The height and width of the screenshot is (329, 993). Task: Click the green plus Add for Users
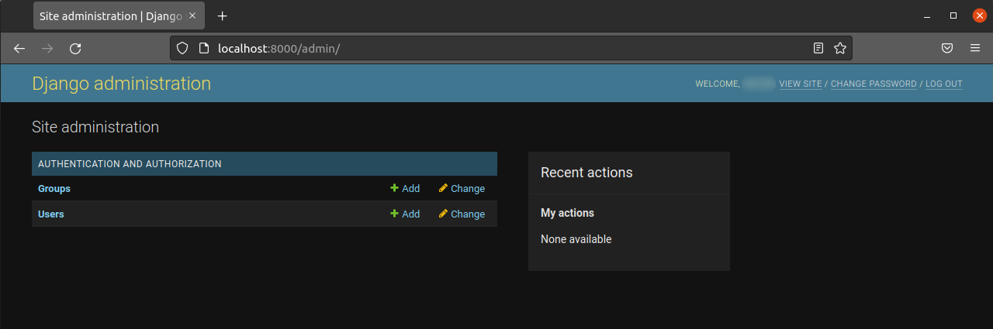coord(405,214)
